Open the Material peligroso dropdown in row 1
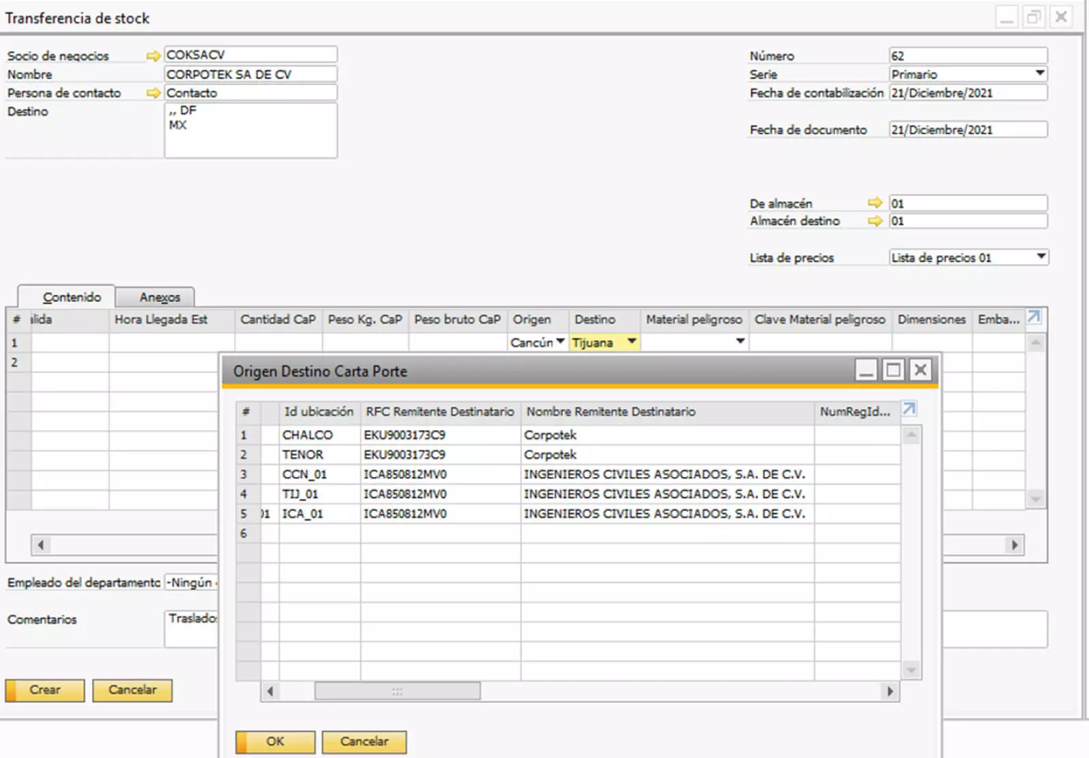 [x=740, y=342]
